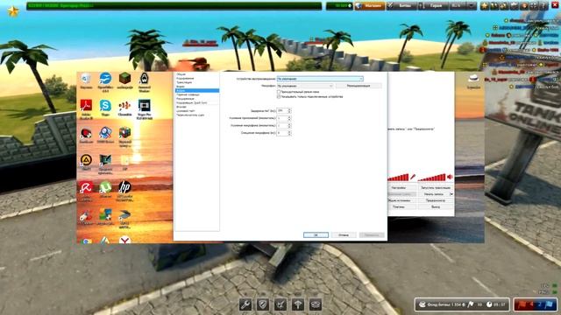Open the 'Магазин' shop in game toolbar
Image resolution: width=561 pixels, height=315 pixels.
click(x=370, y=6)
